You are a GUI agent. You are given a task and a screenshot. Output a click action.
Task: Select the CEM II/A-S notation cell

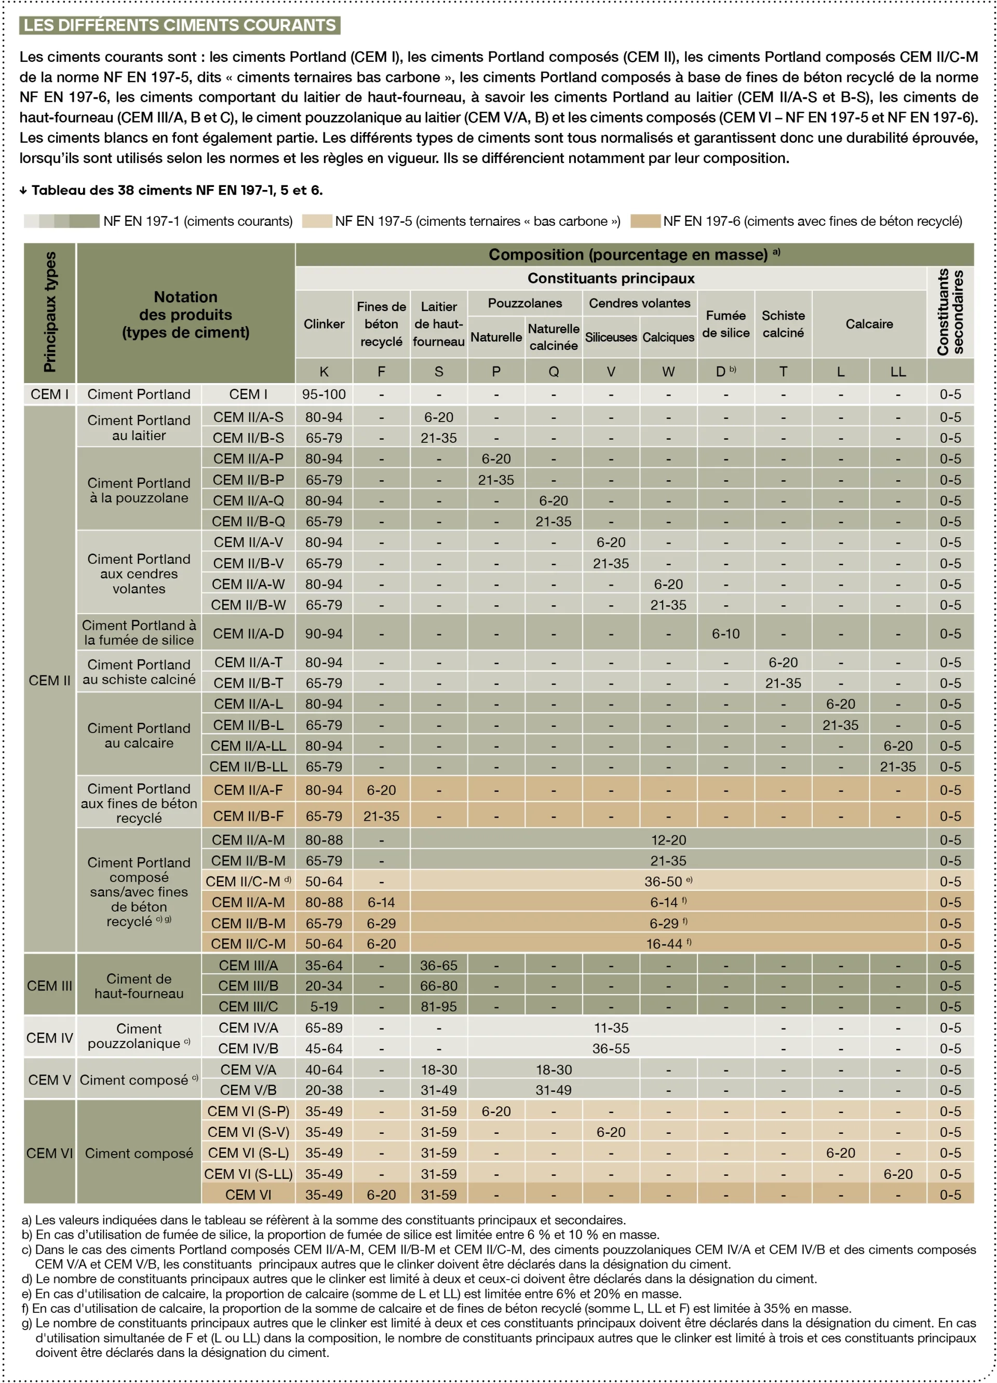[x=248, y=417]
